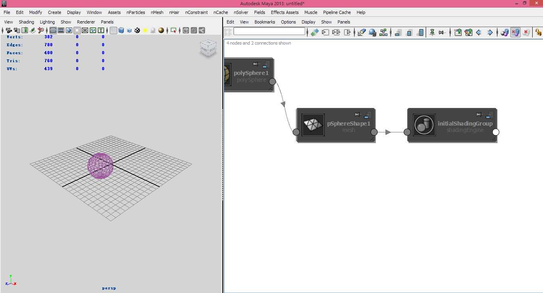Enable smooth shade all in viewport
This screenshot has height=293, width=543.
tap(121, 30)
